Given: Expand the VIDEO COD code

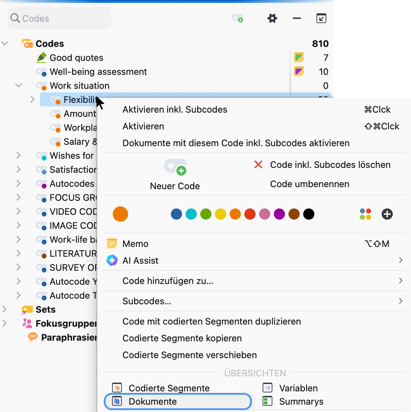Looking at the screenshot, I should click(x=19, y=211).
